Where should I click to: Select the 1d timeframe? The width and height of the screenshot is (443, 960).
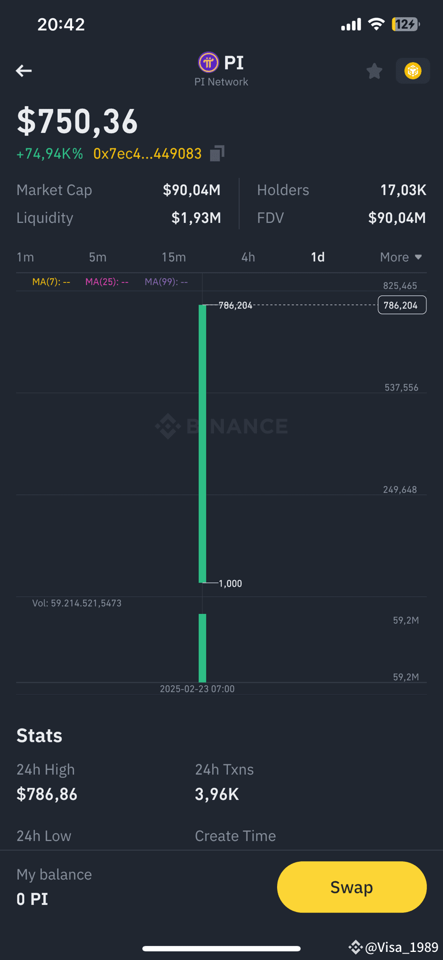[x=318, y=257]
